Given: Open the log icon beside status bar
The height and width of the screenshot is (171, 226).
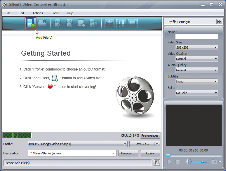Looking at the screenshot, I should click(x=157, y=163).
